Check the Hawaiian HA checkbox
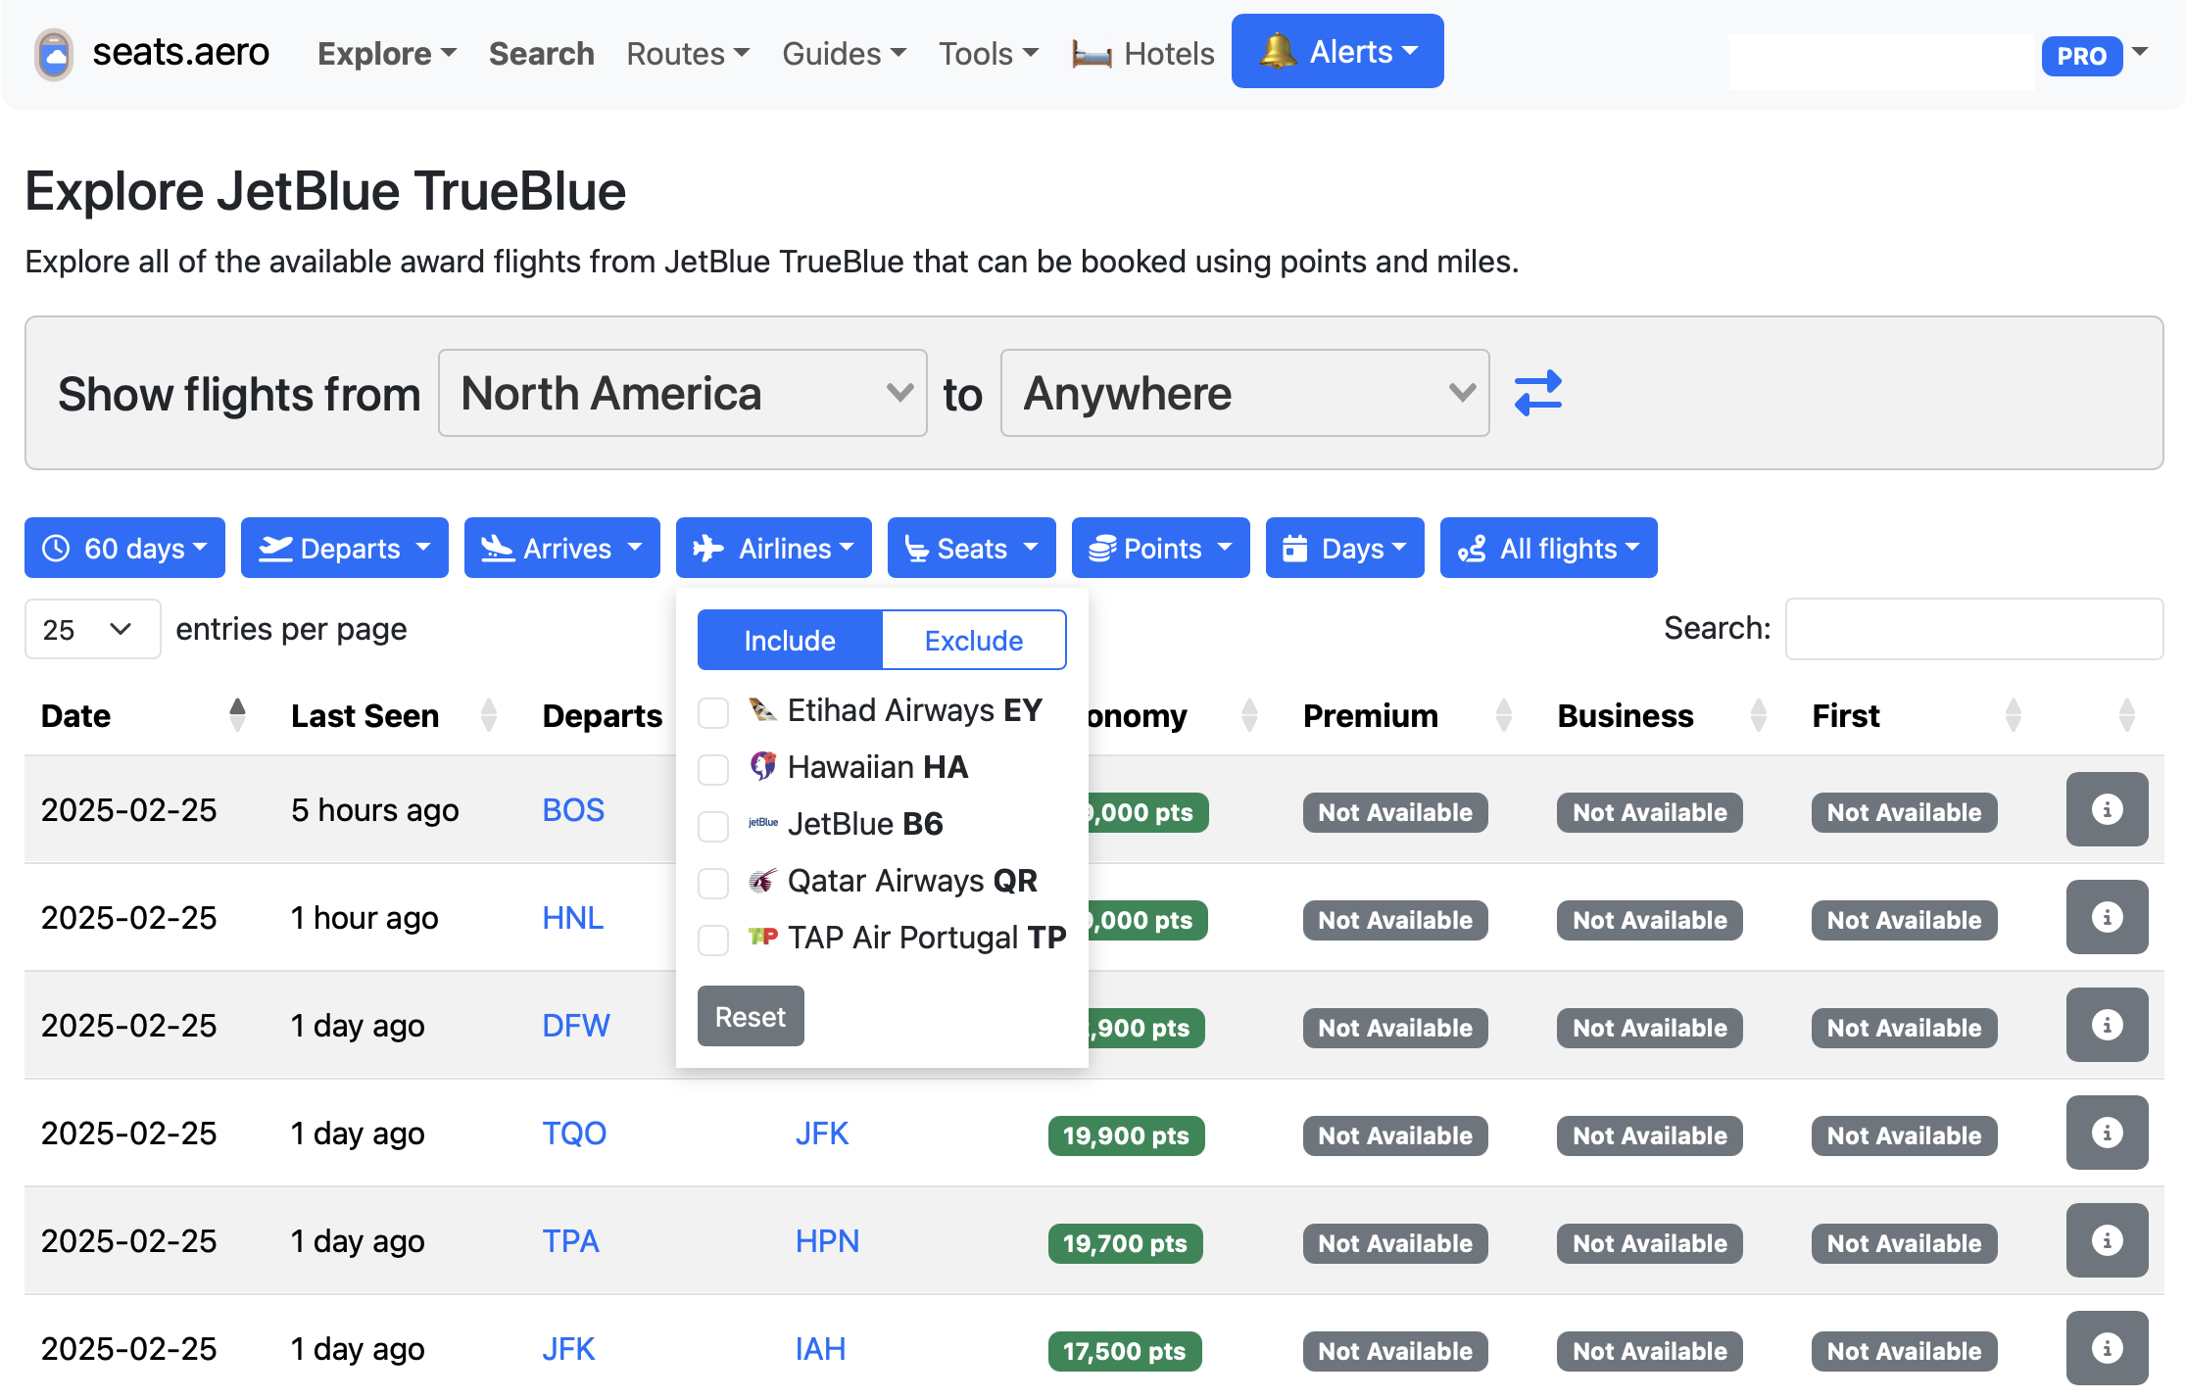 [x=713, y=769]
